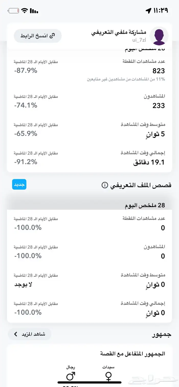Tap the copy link icon next to انسخ الرابط

tap(53, 36)
